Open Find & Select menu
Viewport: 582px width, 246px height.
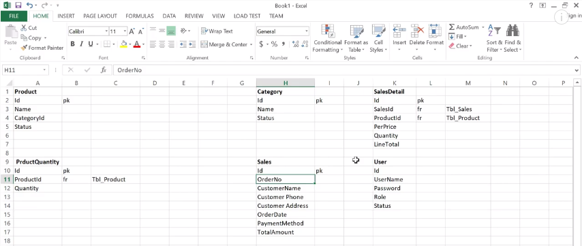tap(512, 39)
